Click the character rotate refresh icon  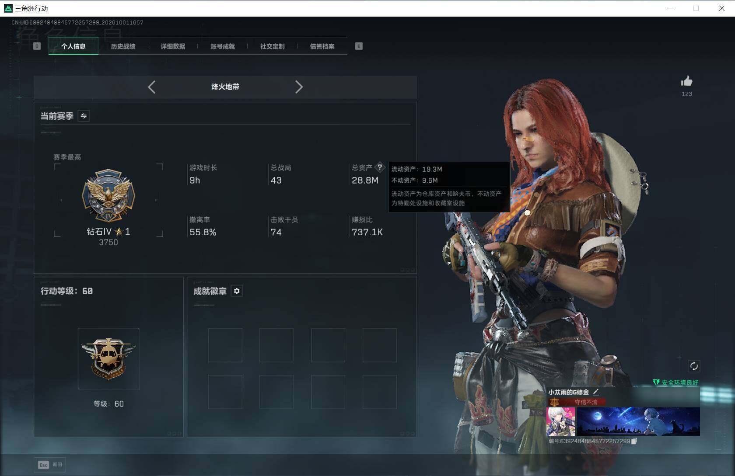(x=694, y=366)
